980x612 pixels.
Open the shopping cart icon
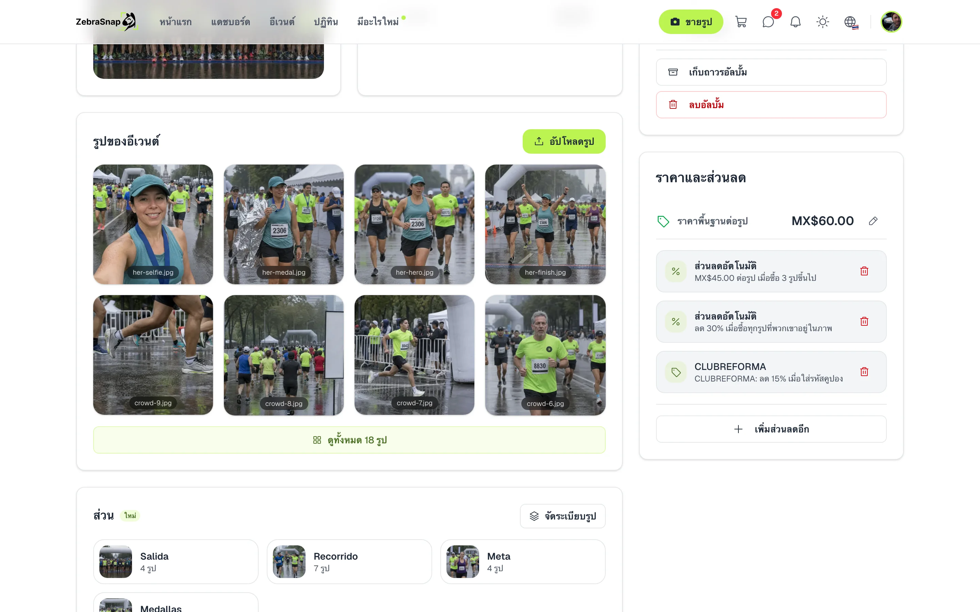pos(741,22)
